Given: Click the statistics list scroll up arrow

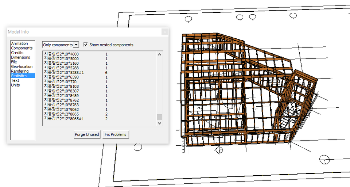Looking at the screenshot, I should [160, 54].
